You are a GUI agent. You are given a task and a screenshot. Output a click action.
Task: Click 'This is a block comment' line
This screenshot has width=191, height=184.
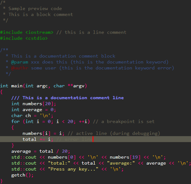pos(41,15)
